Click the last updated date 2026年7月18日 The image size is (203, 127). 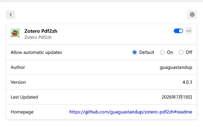point(177,97)
